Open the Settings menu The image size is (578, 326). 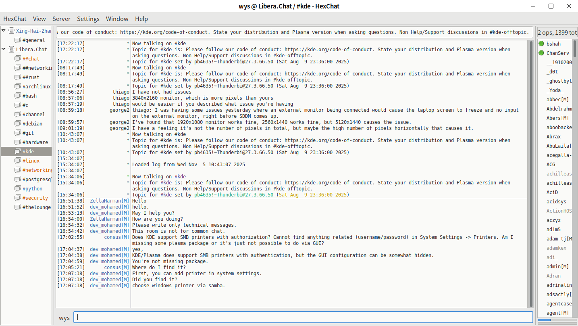tap(88, 19)
